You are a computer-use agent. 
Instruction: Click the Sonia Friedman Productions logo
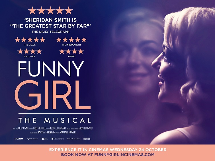[58, 139]
